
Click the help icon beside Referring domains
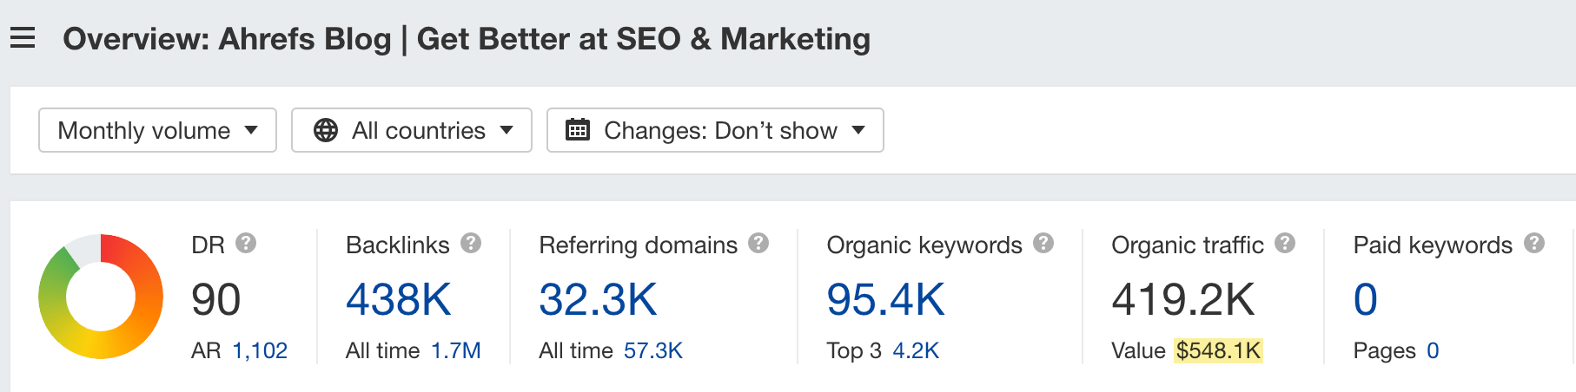758,243
